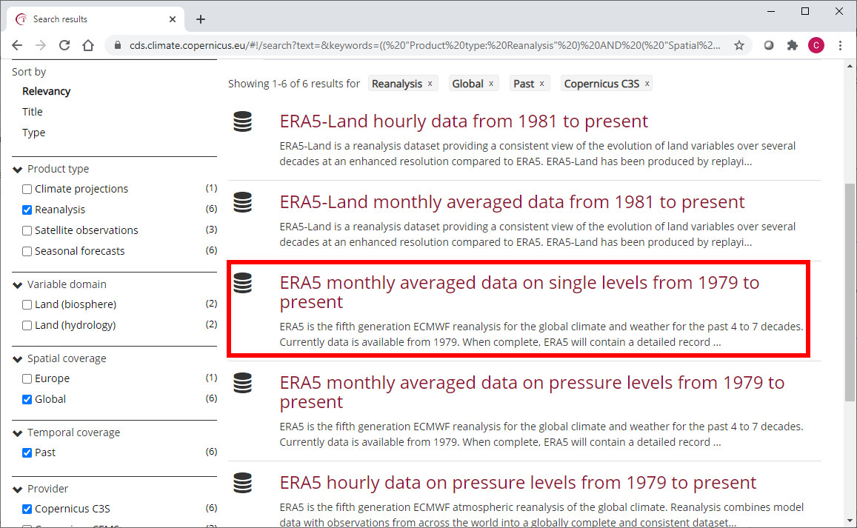Check the Satellite observations filter
857x528 pixels.
27,230
